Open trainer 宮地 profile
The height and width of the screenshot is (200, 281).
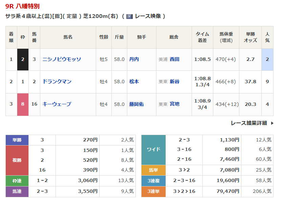[174, 104]
